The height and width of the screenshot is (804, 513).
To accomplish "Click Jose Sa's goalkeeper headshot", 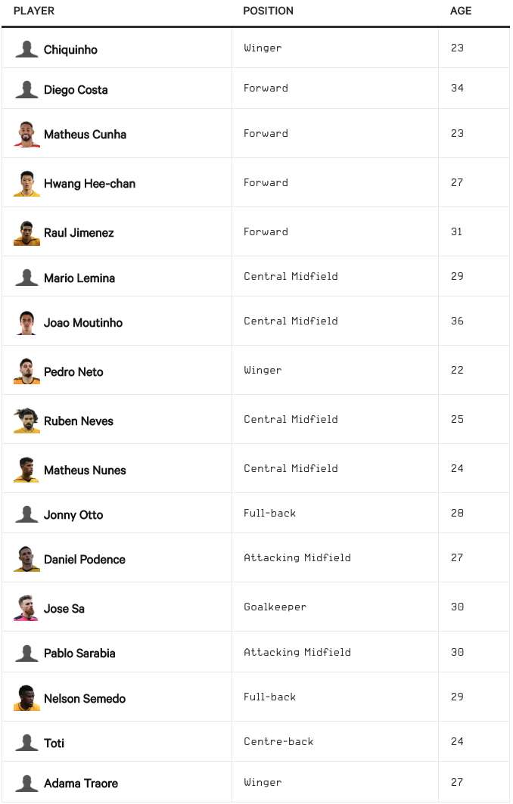I will [26, 608].
